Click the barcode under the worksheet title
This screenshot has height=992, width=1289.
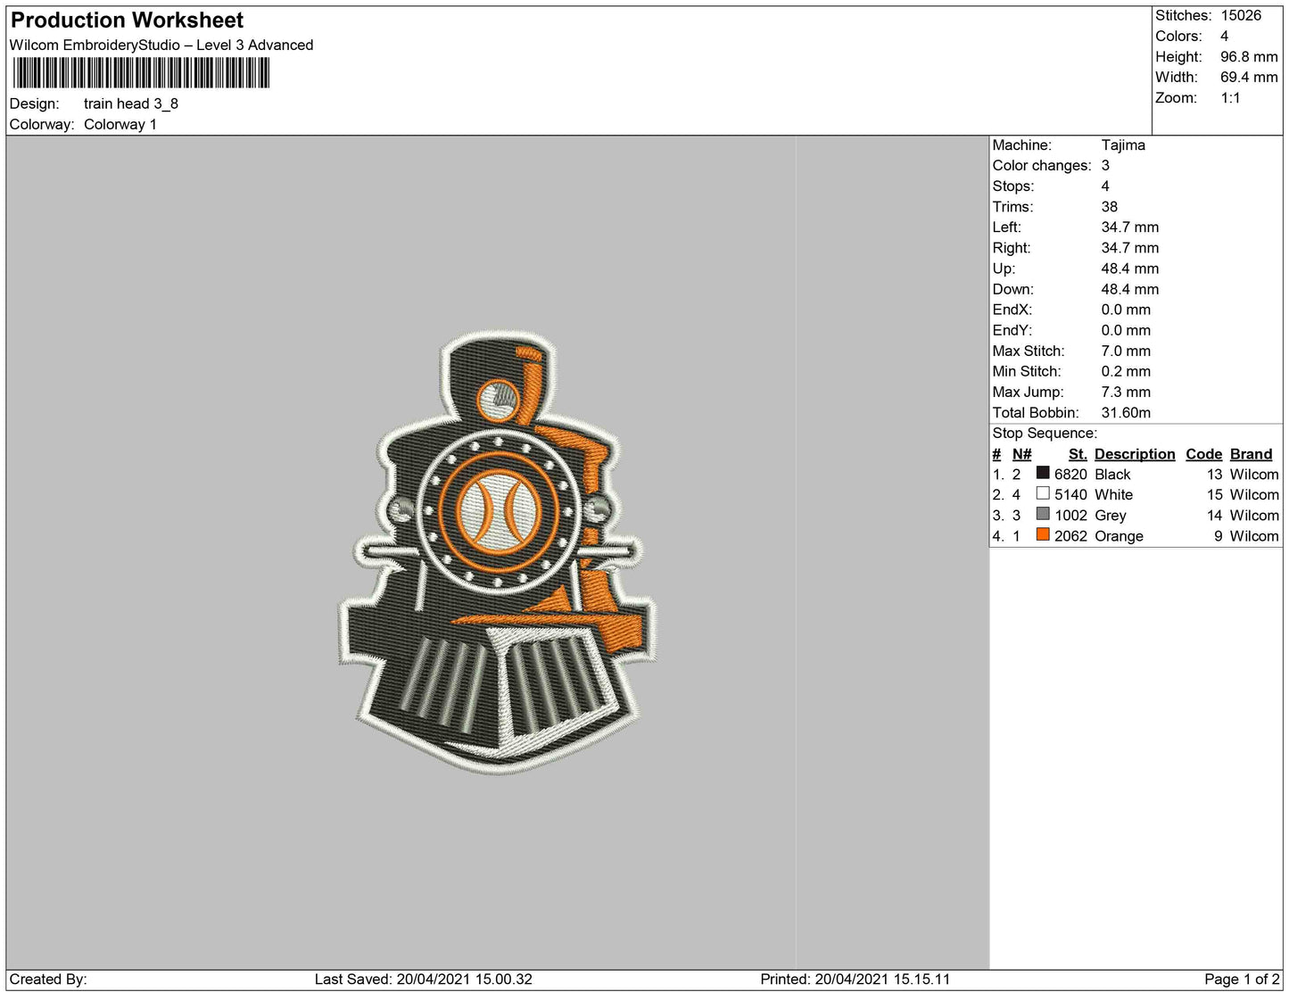tap(141, 72)
